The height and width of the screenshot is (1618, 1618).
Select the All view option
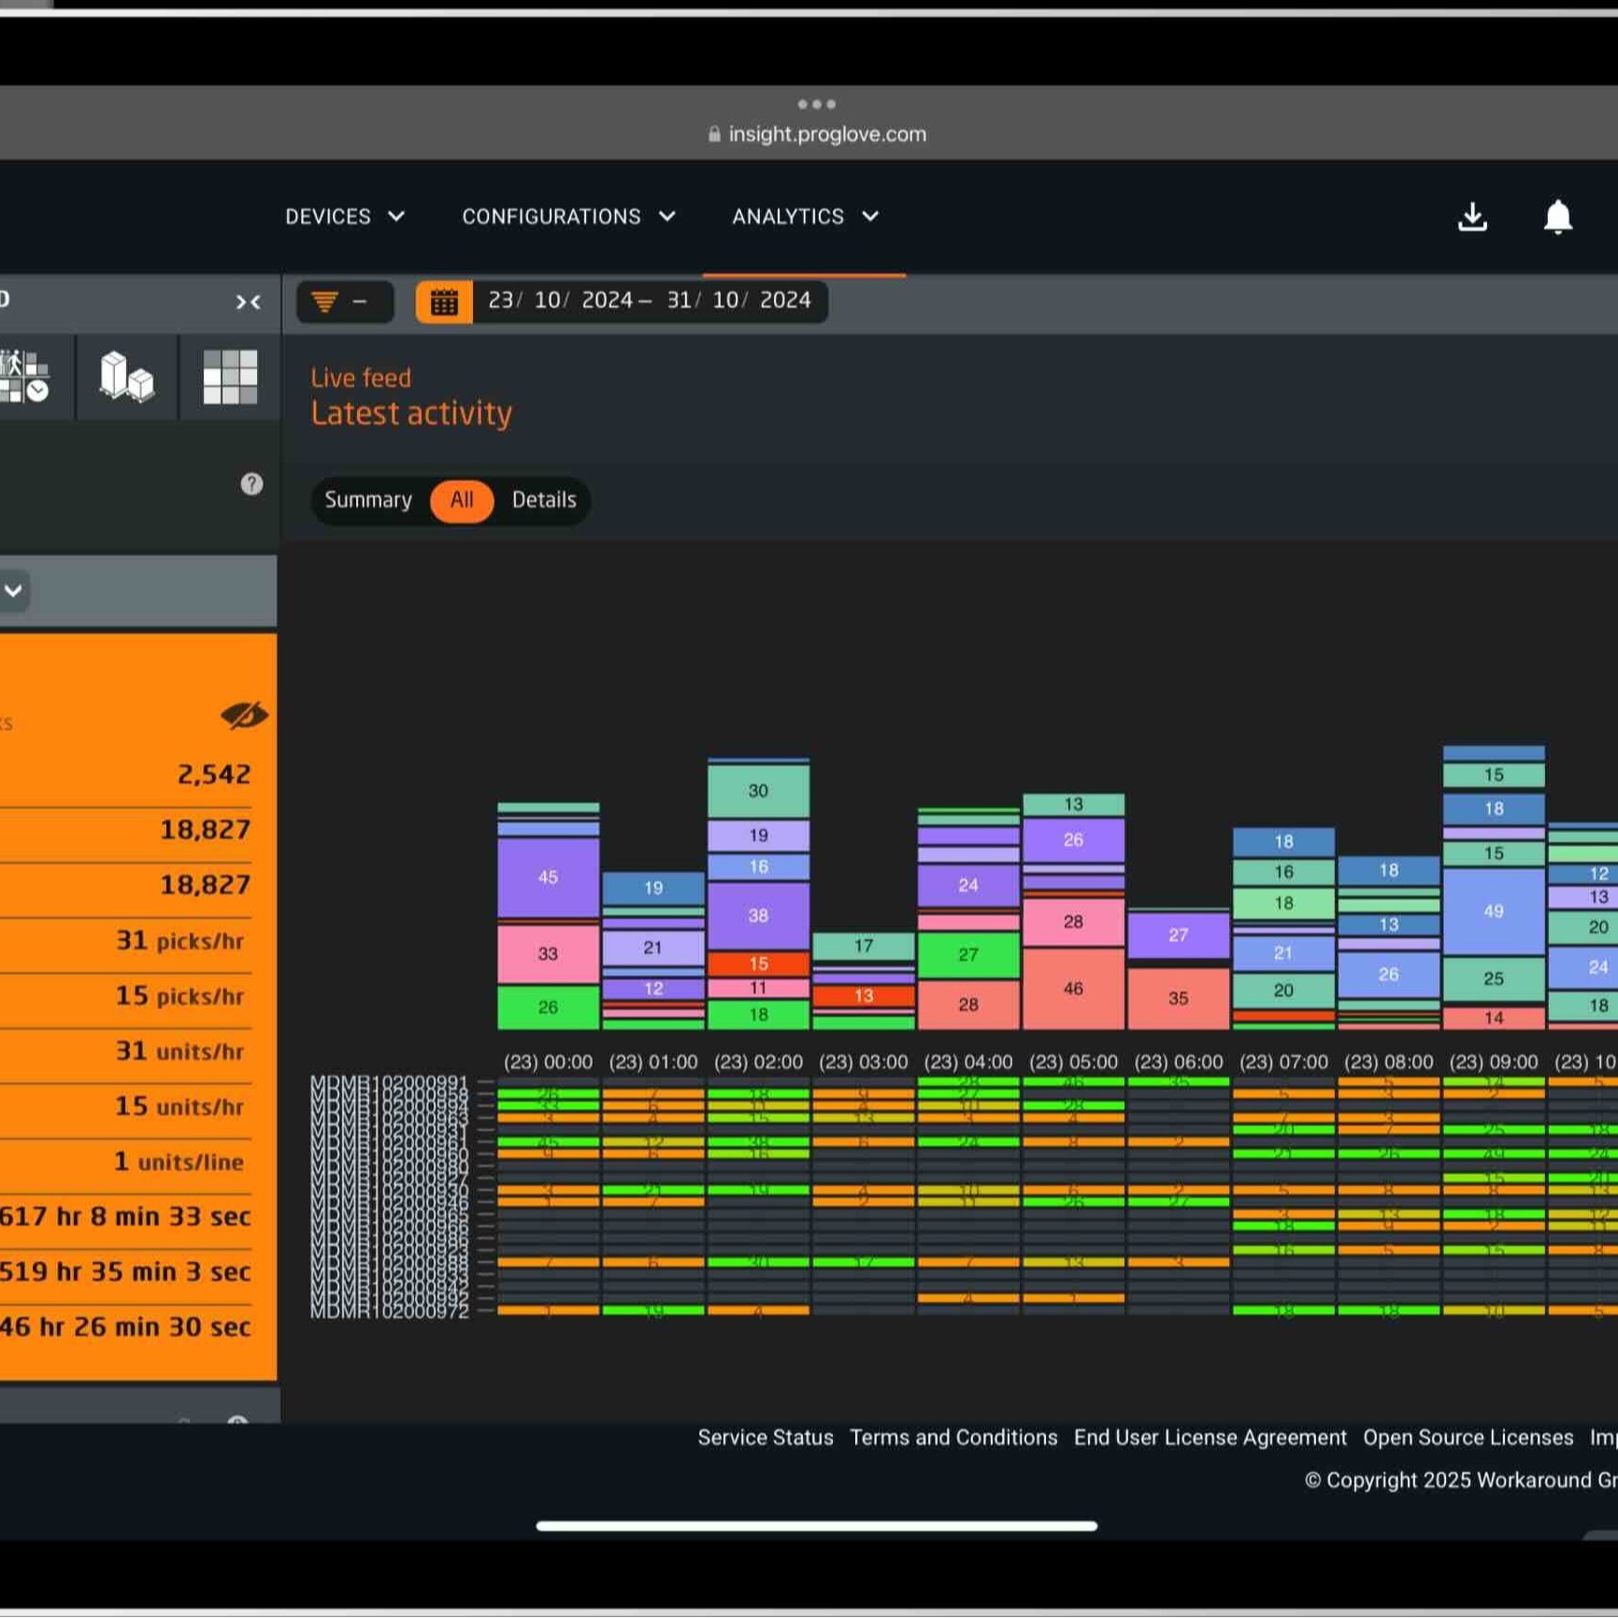pos(462,500)
